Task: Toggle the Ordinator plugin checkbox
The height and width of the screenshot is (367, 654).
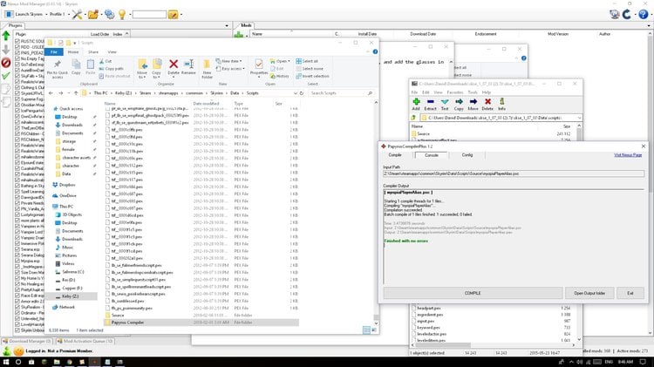Action: point(17,313)
